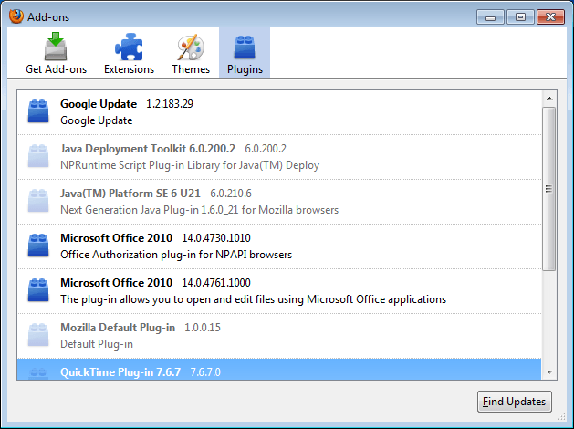Select the Plugins lego-brick icon

click(245, 47)
